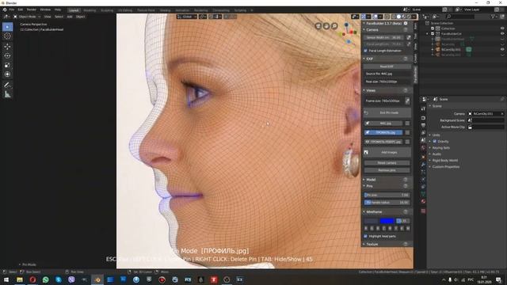The image size is (507, 285).
Task: Open the File menu
Action: click(12, 9)
